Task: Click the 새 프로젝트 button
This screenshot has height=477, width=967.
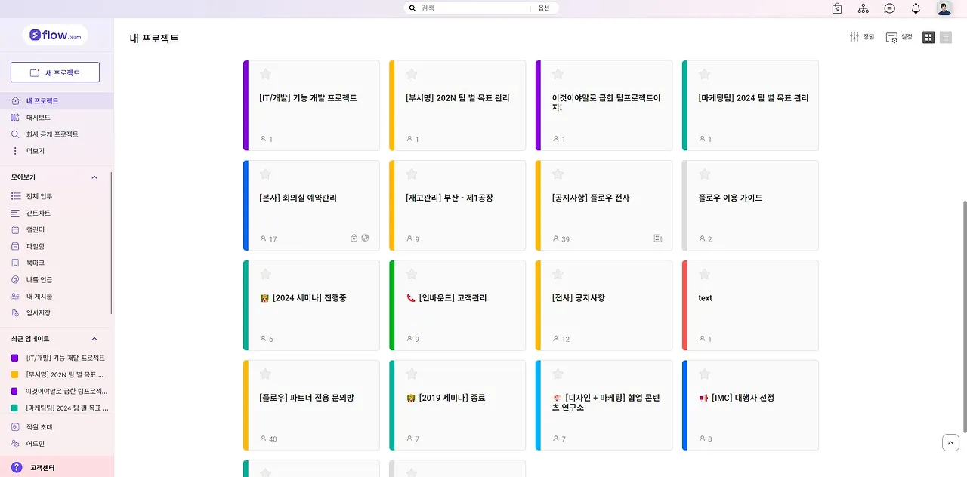Action: point(55,72)
